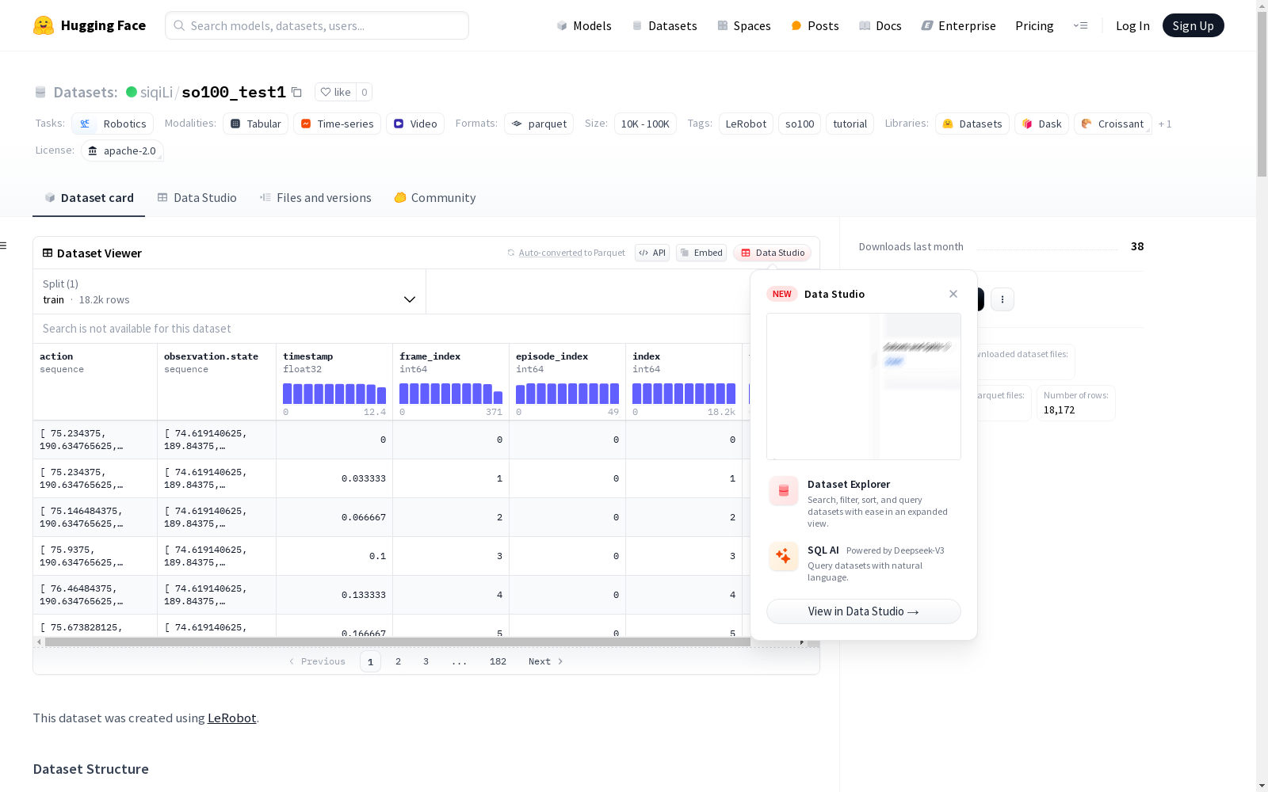Select the Dask library tag
Image resolution: width=1268 pixels, height=792 pixels.
(1041, 124)
